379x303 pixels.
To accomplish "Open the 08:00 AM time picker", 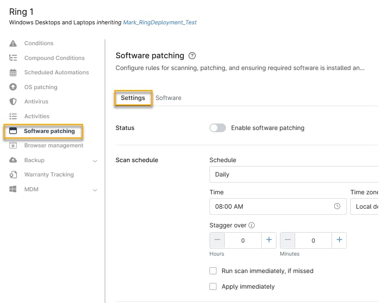I will [337, 206].
